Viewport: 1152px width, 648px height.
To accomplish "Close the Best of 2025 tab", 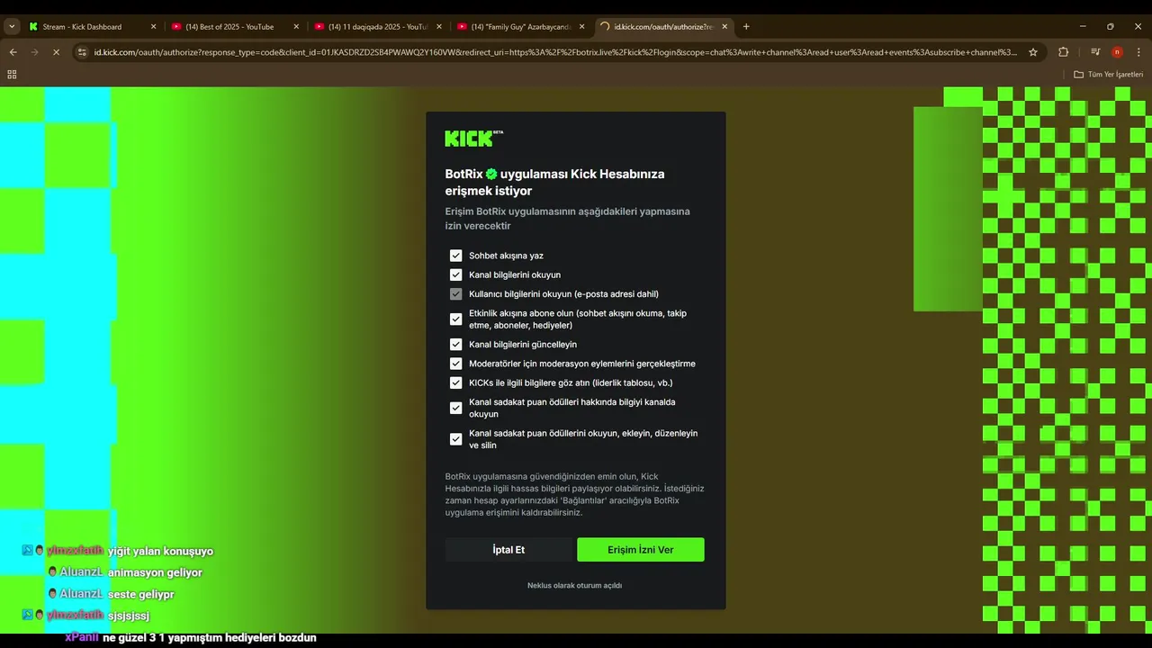I will click(x=296, y=26).
